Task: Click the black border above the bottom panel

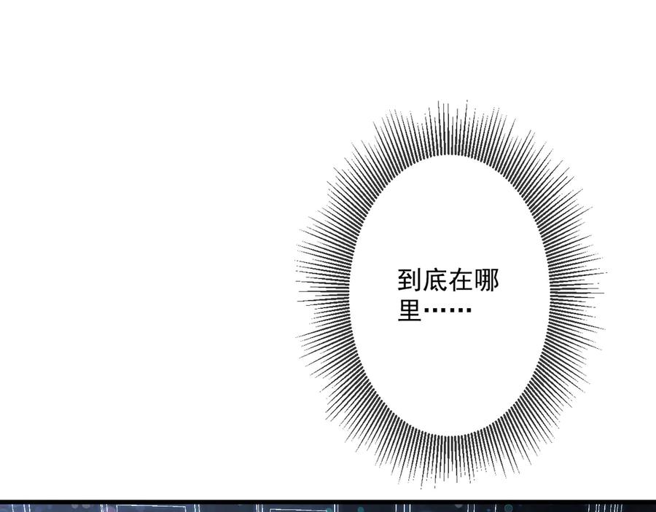Action: coord(328,501)
